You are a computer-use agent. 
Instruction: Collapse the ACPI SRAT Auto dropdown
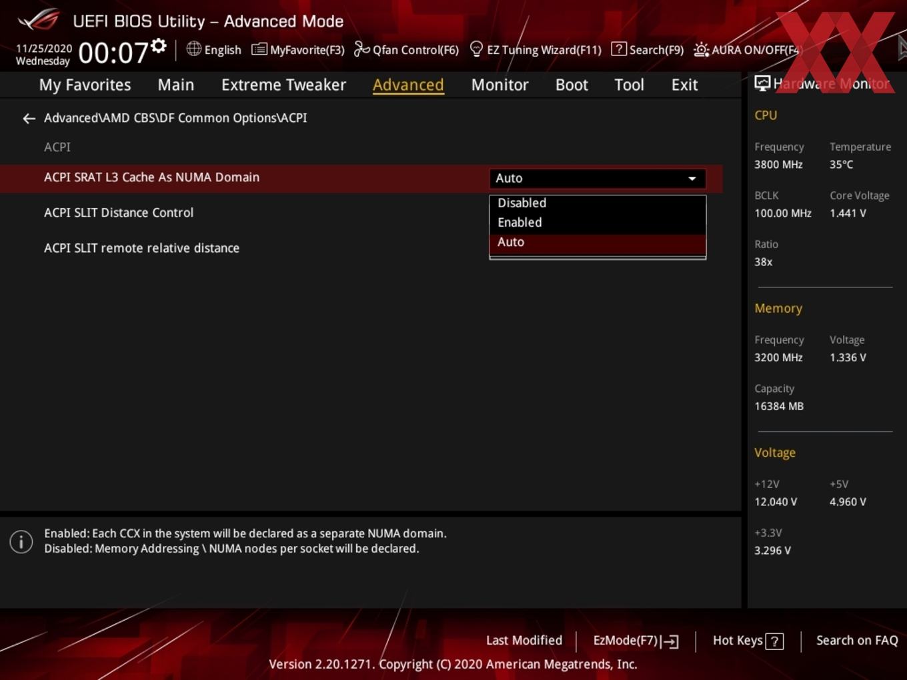598,179
